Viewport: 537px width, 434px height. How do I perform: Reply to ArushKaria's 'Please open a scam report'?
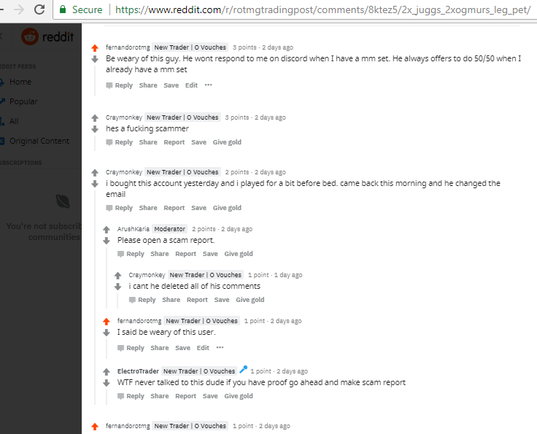click(x=131, y=254)
